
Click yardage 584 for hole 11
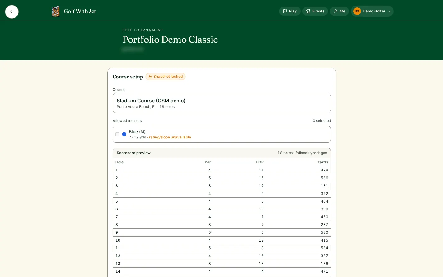point(324,248)
